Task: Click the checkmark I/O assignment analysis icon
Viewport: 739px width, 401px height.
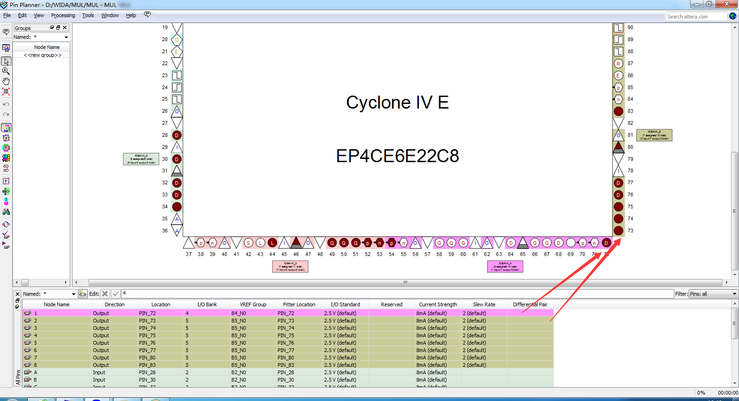Action: (6, 235)
